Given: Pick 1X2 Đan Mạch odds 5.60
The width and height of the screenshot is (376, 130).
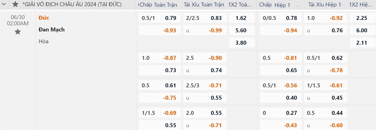Looking at the screenshot, I should pyautogui.click(x=241, y=30).
